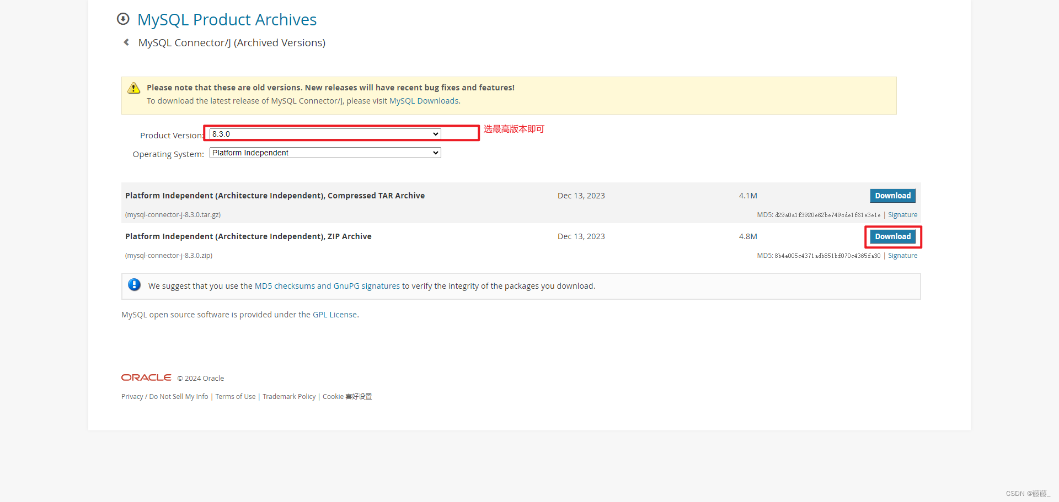Click filename mysql-connector-j-8.3.0.tar.gz
The image size is (1059, 502).
(173, 215)
